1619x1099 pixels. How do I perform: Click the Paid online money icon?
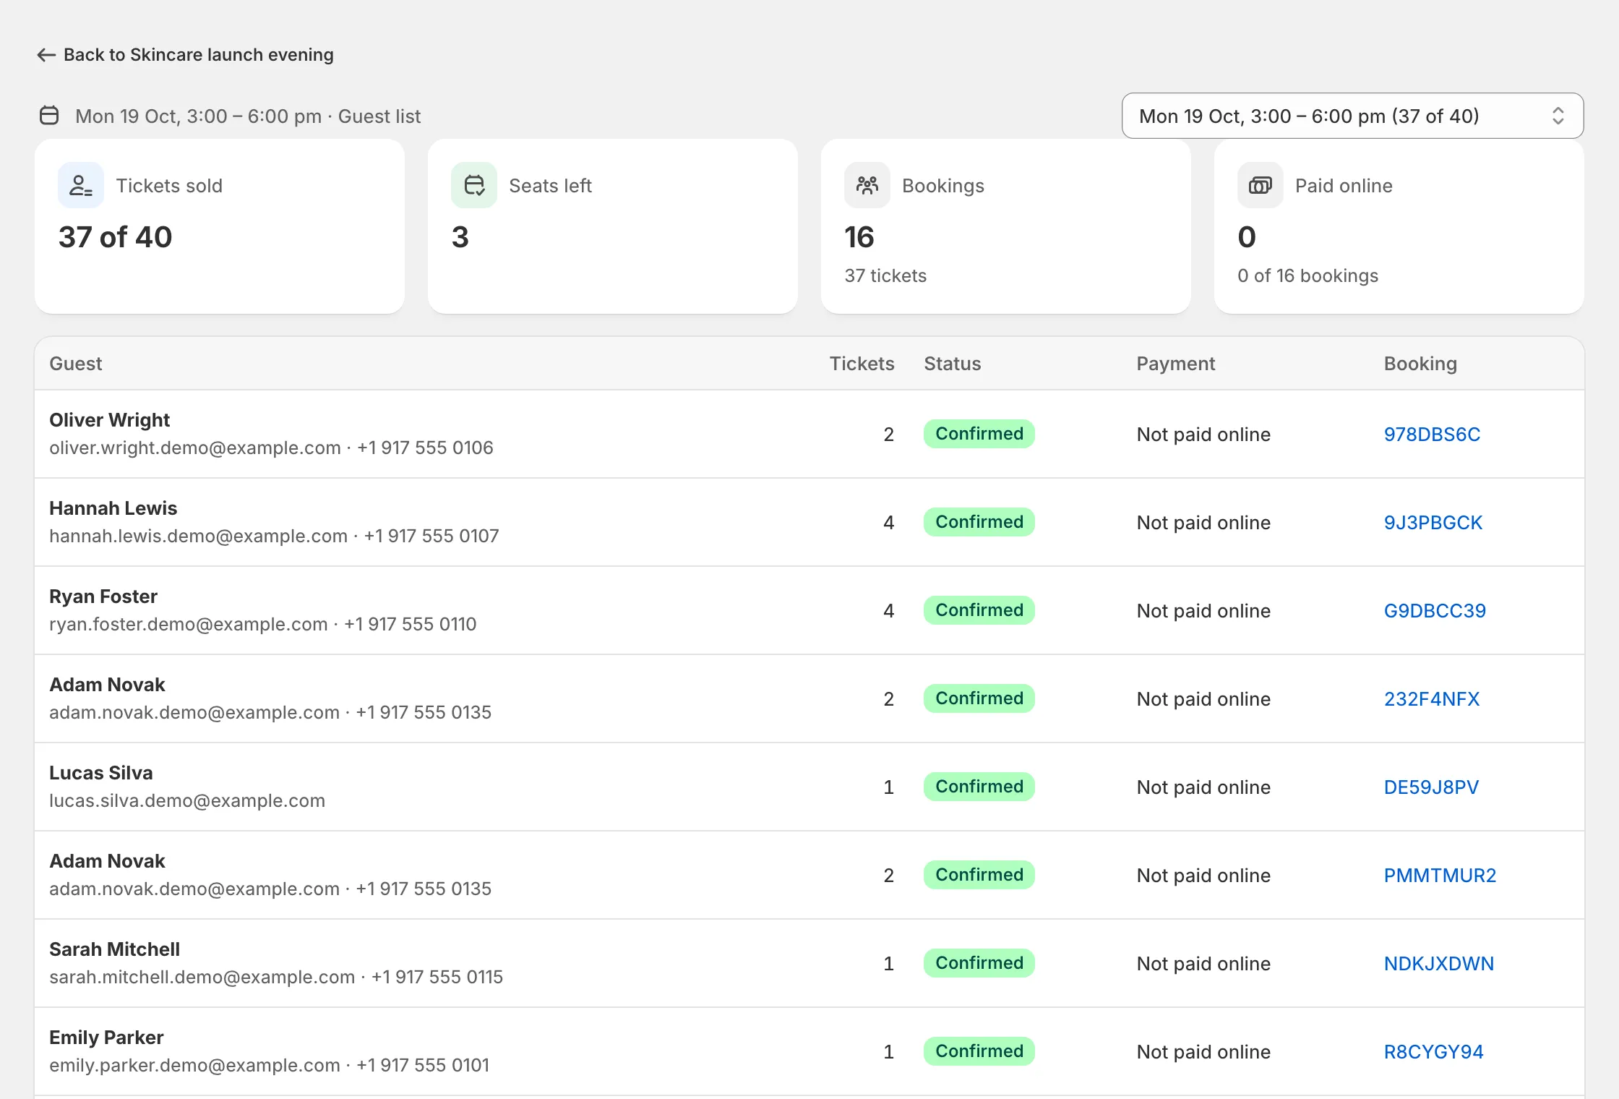click(x=1261, y=185)
